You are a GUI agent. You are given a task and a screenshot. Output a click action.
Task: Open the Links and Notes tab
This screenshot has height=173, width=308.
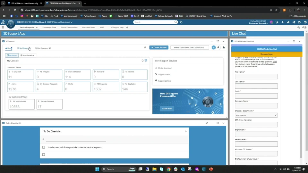point(89,28)
